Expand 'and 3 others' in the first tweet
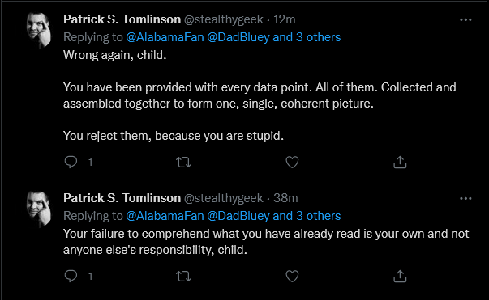This screenshot has width=489, height=300. pyautogui.click(x=307, y=37)
